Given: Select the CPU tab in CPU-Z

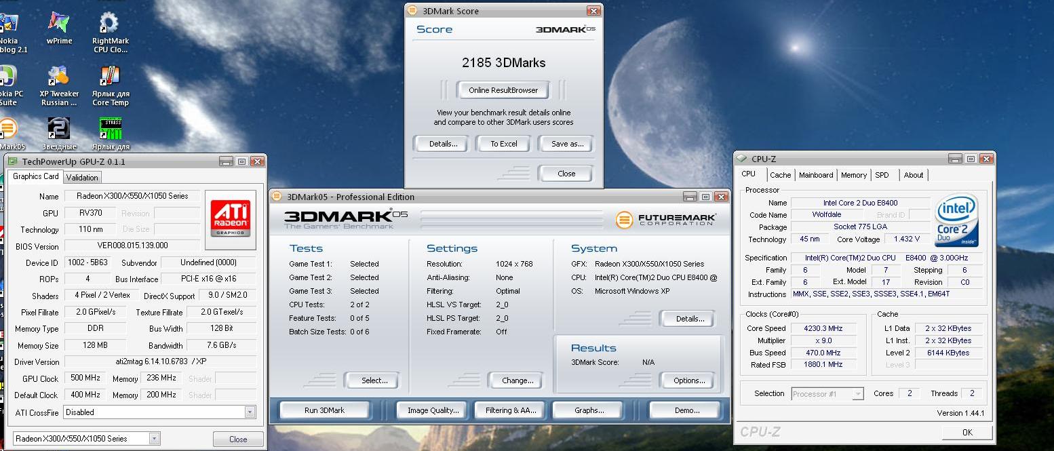Looking at the screenshot, I should pos(748,174).
